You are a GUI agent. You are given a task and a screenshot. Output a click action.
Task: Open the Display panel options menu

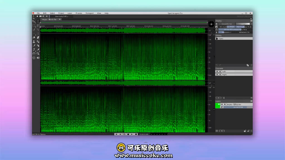(251, 21)
